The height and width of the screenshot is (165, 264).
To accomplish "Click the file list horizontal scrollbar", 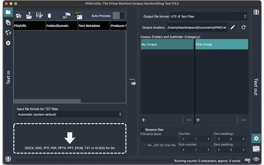I will (x=47, y=101).
